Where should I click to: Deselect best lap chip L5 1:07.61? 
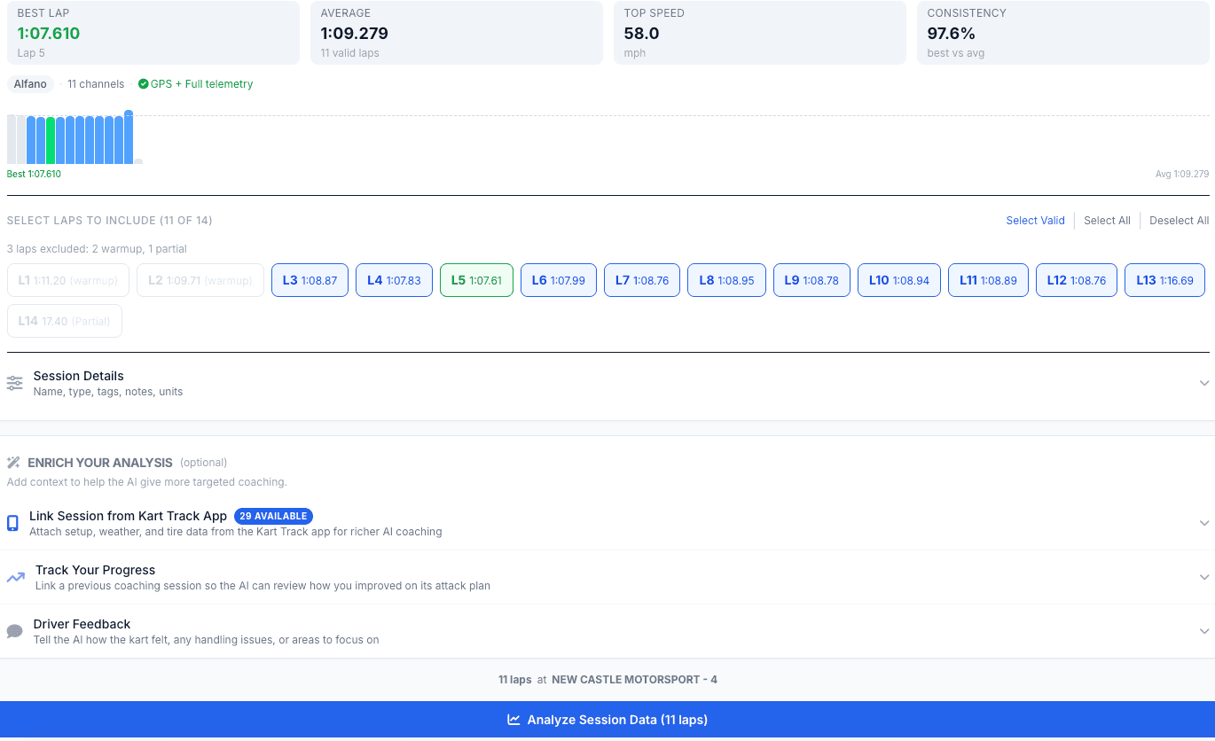pos(476,280)
